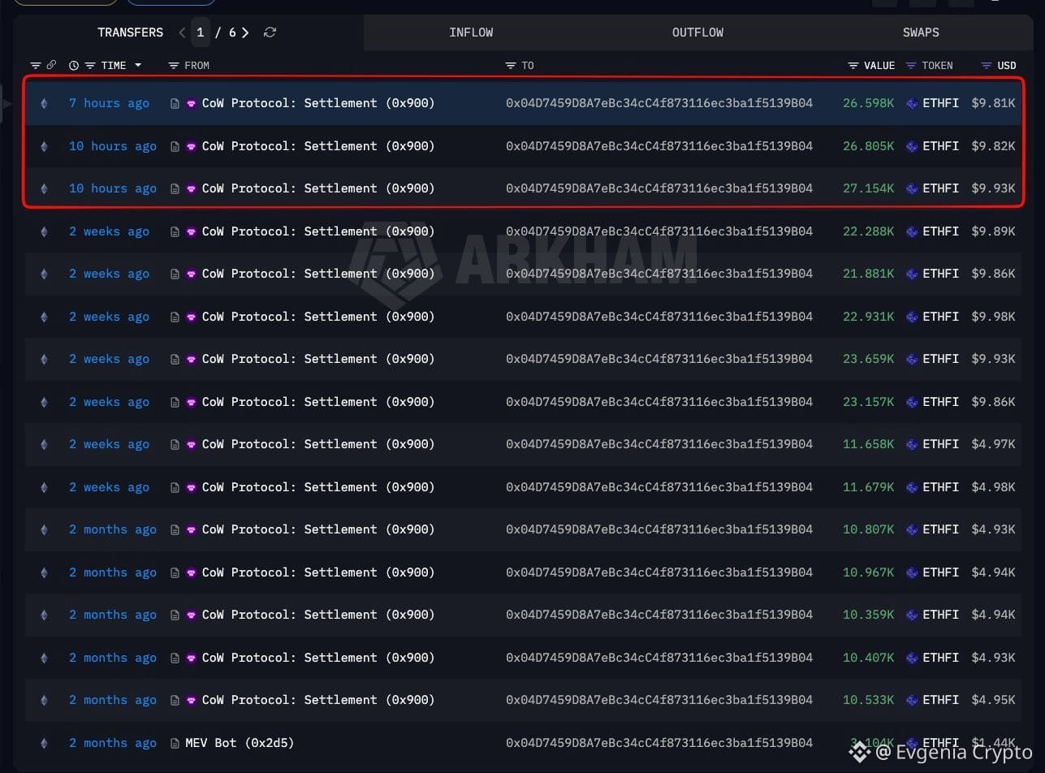Go to the next transfers page
Screen dimensions: 1045x773
(x=245, y=32)
